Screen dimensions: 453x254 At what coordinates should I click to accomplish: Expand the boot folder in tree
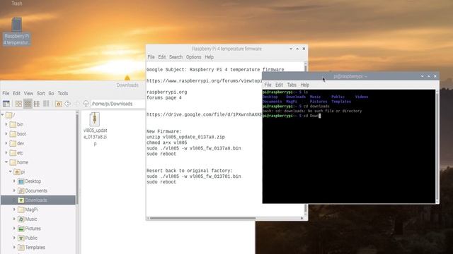click(x=6, y=134)
